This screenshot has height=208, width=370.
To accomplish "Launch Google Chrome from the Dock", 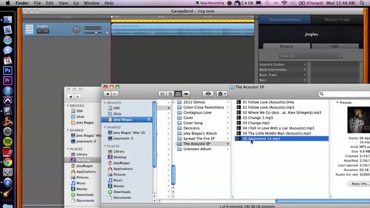I will click(8, 162).
